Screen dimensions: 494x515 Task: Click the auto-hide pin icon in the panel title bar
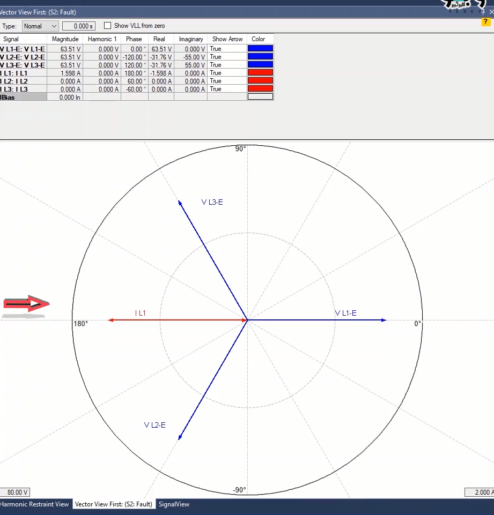point(483,11)
